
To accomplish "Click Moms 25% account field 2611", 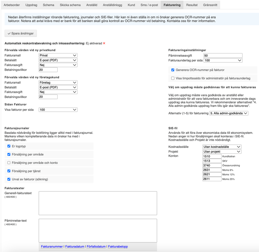I will point(212,179).
